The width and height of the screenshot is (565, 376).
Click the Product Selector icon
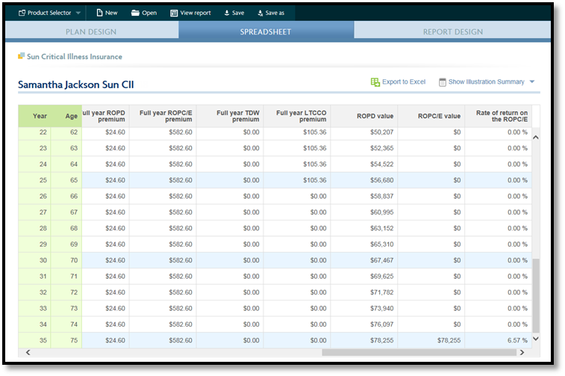coord(22,13)
